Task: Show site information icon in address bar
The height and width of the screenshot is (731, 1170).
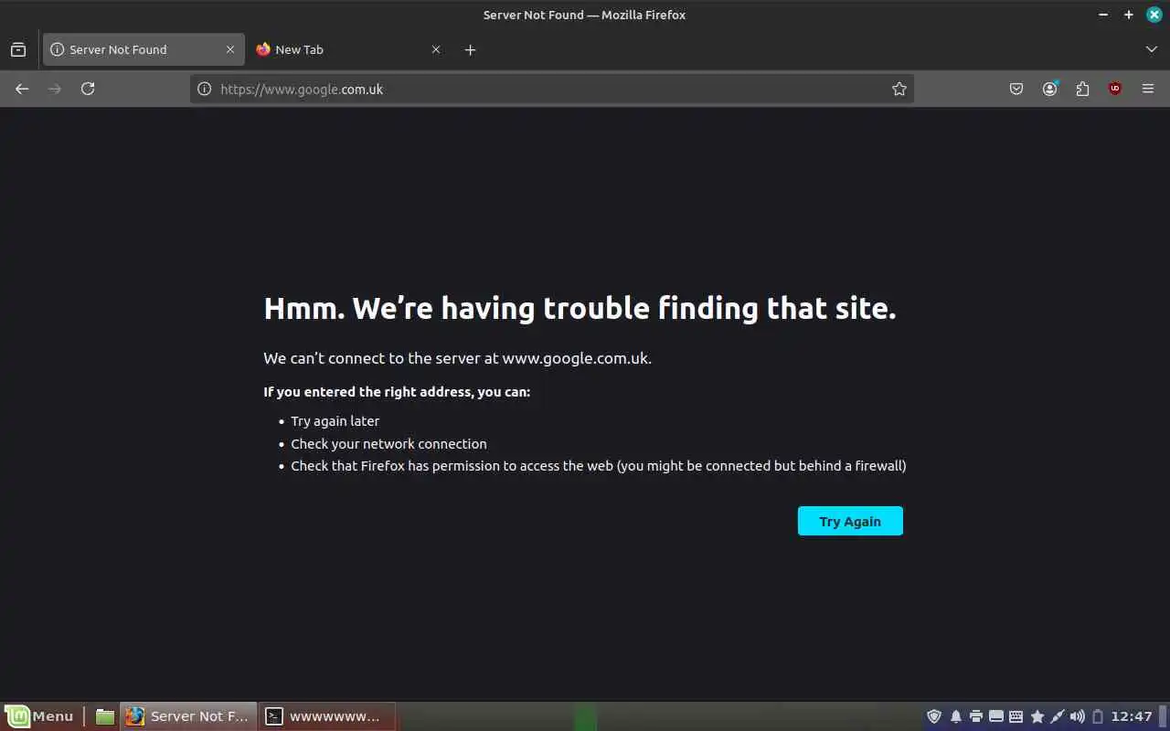Action: tap(205, 89)
